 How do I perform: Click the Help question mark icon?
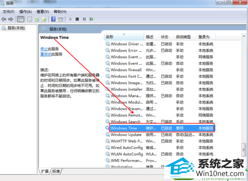pos(54,19)
